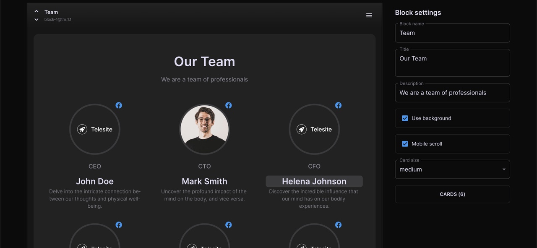Viewport: 537px width, 248px height.
Task: Click the Facebook icon on the bottom-left card
Action: (119, 225)
